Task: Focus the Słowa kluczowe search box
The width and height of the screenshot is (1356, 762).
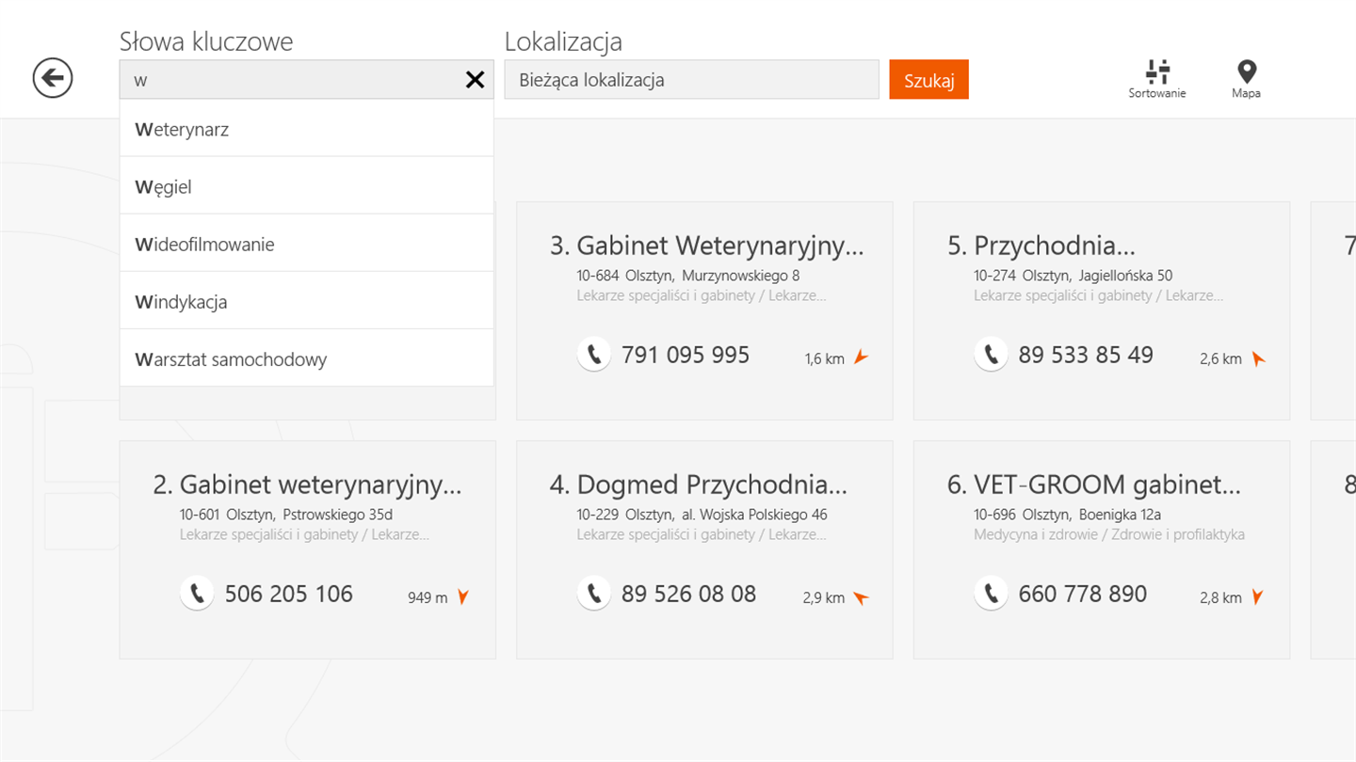Action: (x=292, y=80)
